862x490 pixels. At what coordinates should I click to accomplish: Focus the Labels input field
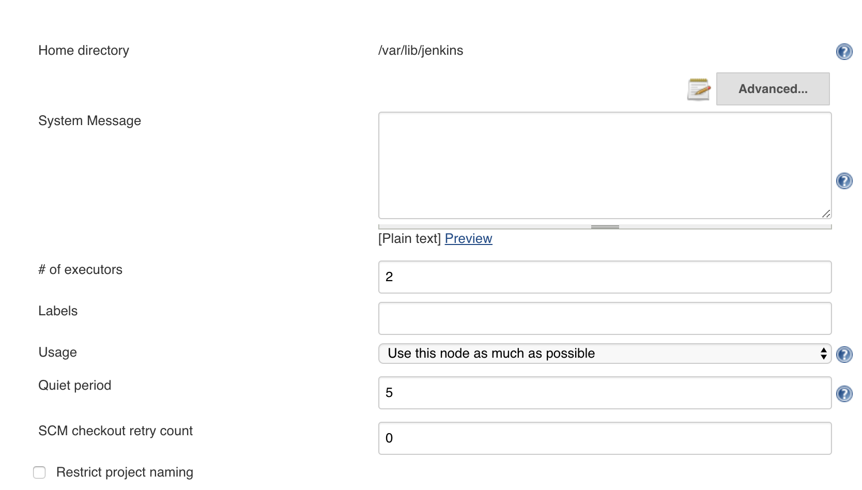point(605,318)
